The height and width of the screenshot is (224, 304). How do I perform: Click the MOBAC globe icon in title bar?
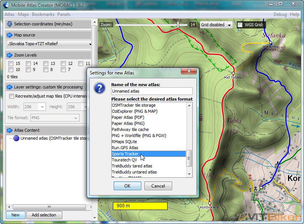coord(6,5)
